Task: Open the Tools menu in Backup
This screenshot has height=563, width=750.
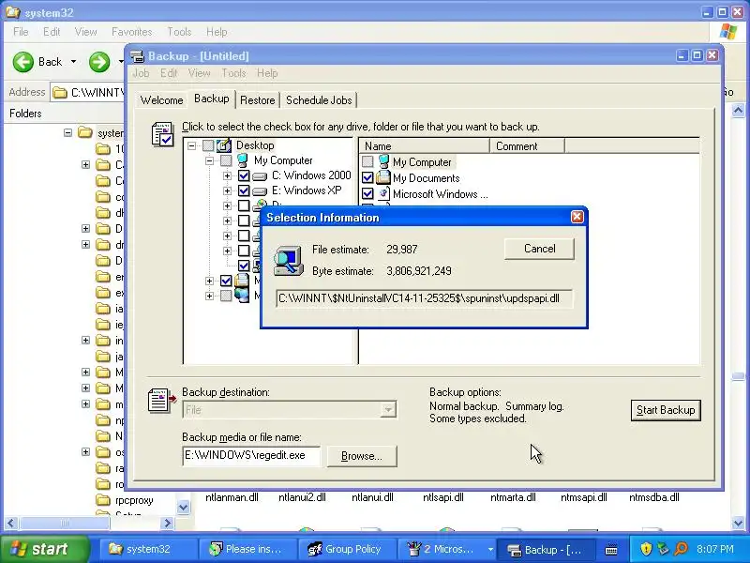Action: (x=233, y=73)
